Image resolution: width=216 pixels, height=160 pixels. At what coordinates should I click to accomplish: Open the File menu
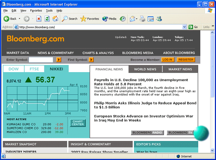[6, 11]
